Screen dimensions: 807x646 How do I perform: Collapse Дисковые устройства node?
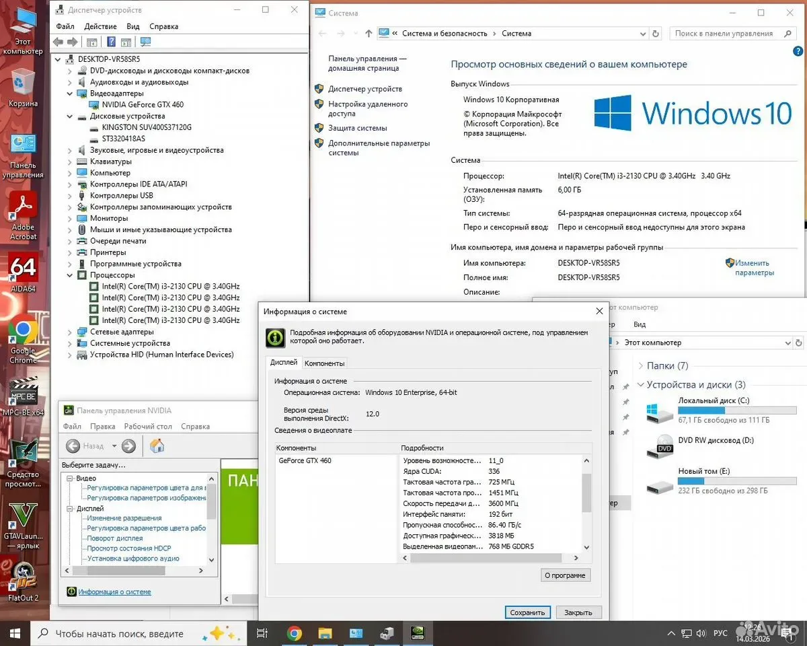click(70, 116)
